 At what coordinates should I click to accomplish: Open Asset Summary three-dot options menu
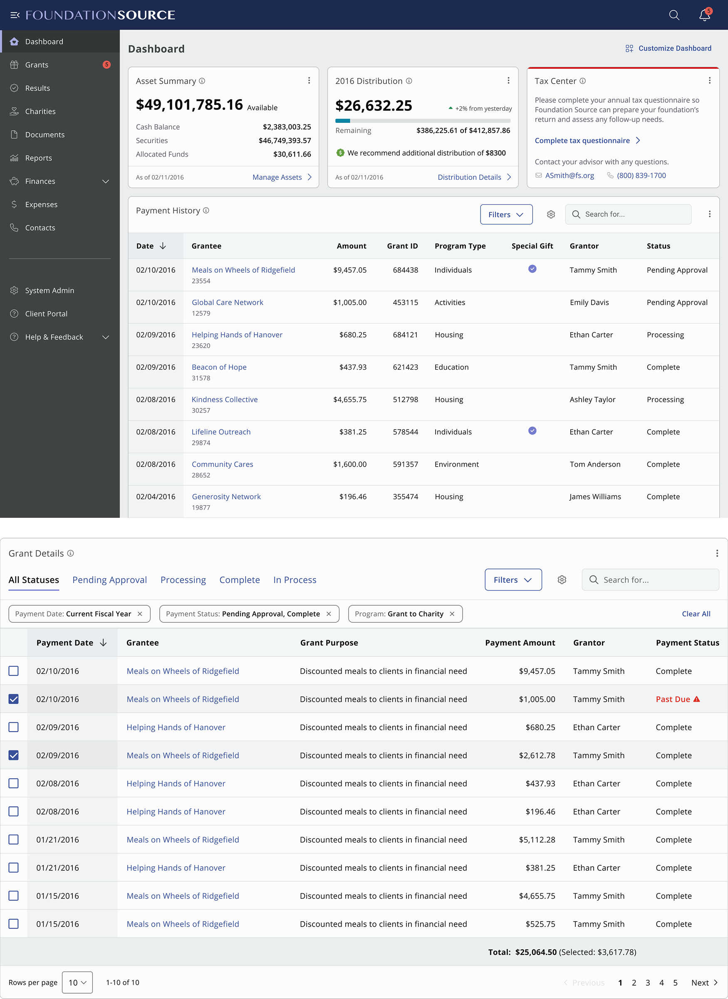[x=309, y=81]
